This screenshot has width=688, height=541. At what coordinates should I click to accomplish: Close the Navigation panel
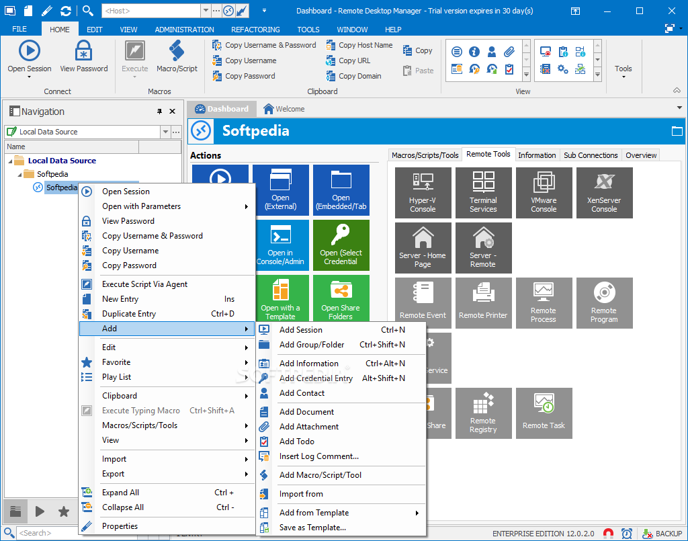(173, 112)
